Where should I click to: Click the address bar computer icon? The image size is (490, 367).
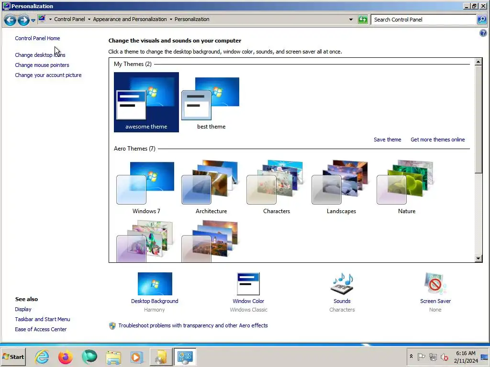click(x=42, y=19)
